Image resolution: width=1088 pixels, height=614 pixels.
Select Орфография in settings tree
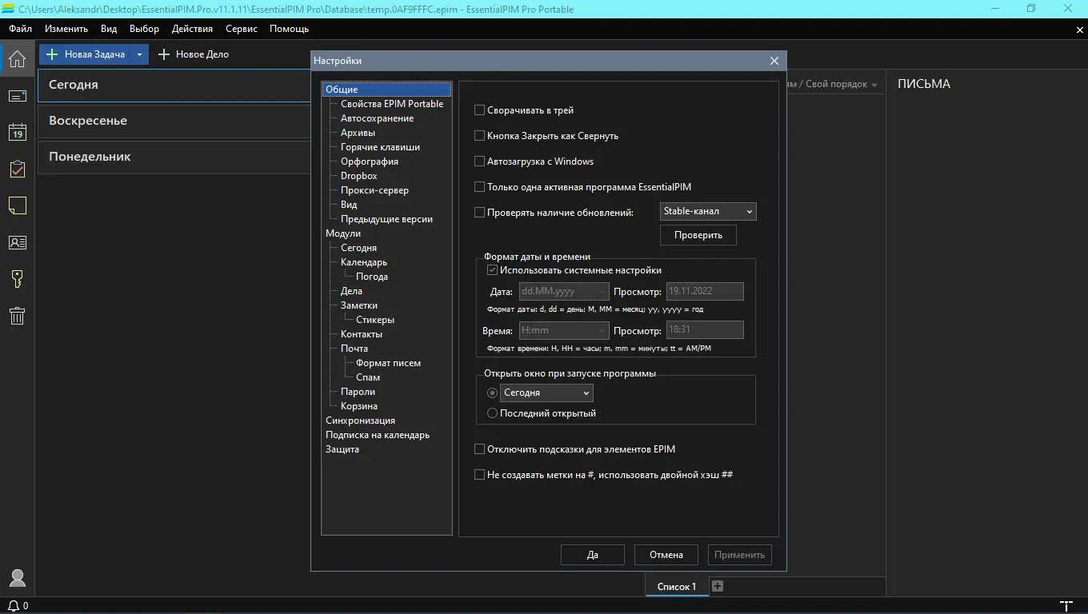[370, 161]
